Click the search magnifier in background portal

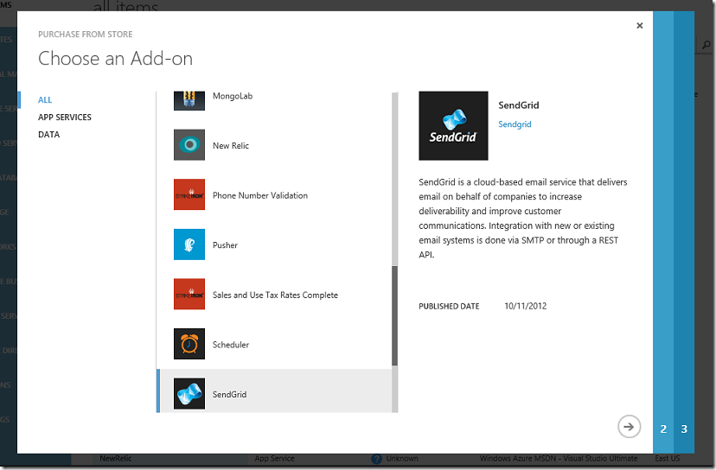click(x=706, y=45)
